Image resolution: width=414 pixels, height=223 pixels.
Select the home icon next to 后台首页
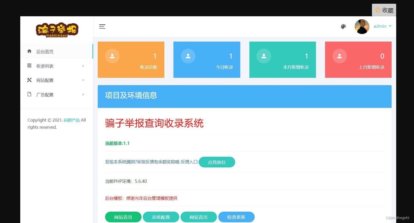[x=29, y=51]
